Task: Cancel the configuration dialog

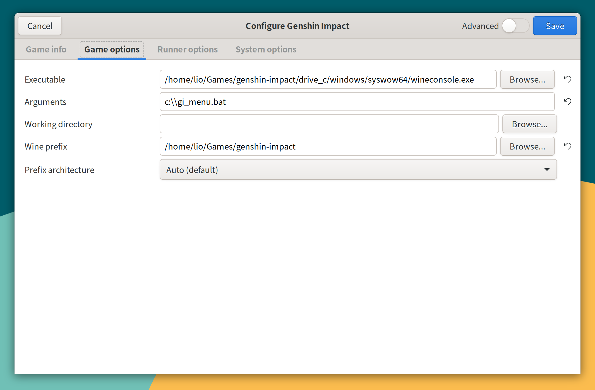Action: pos(40,26)
